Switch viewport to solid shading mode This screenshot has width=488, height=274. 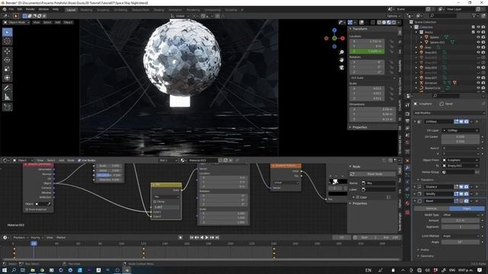coord(384,22)
